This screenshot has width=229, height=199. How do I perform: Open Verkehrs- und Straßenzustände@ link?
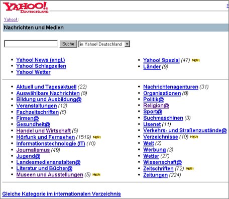click(x=185, y=130)
